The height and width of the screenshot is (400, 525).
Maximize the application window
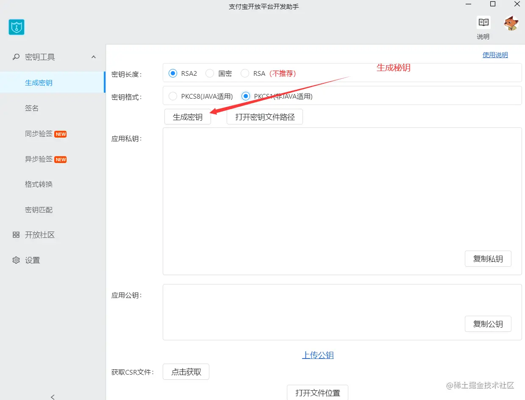[x=493, y=4]
